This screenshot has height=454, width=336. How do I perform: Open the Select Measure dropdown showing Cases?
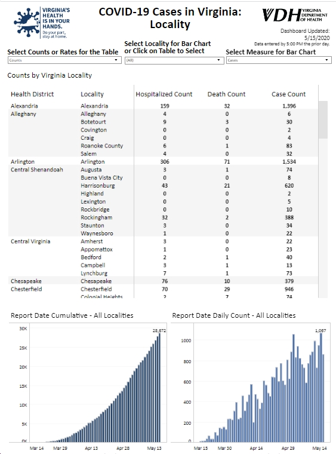[x=279, y=60]
